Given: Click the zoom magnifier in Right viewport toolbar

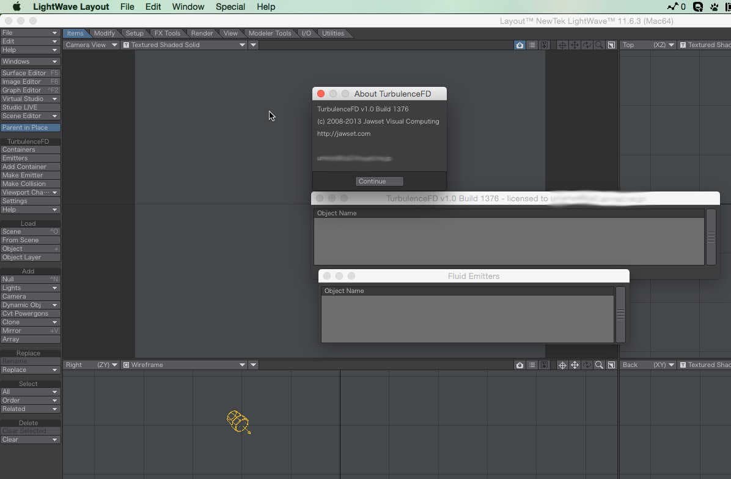Looking at the screenshot, I should [x=599, y=365].
